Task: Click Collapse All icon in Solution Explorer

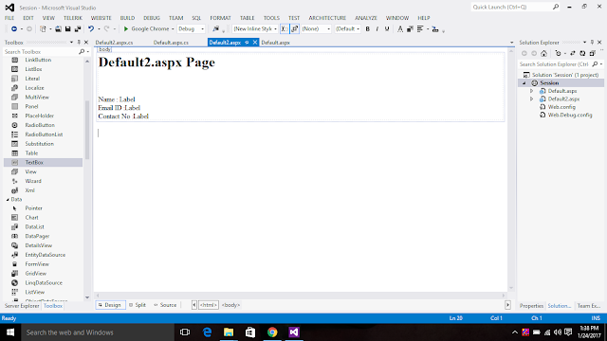Action: click(x=592, y=53)
